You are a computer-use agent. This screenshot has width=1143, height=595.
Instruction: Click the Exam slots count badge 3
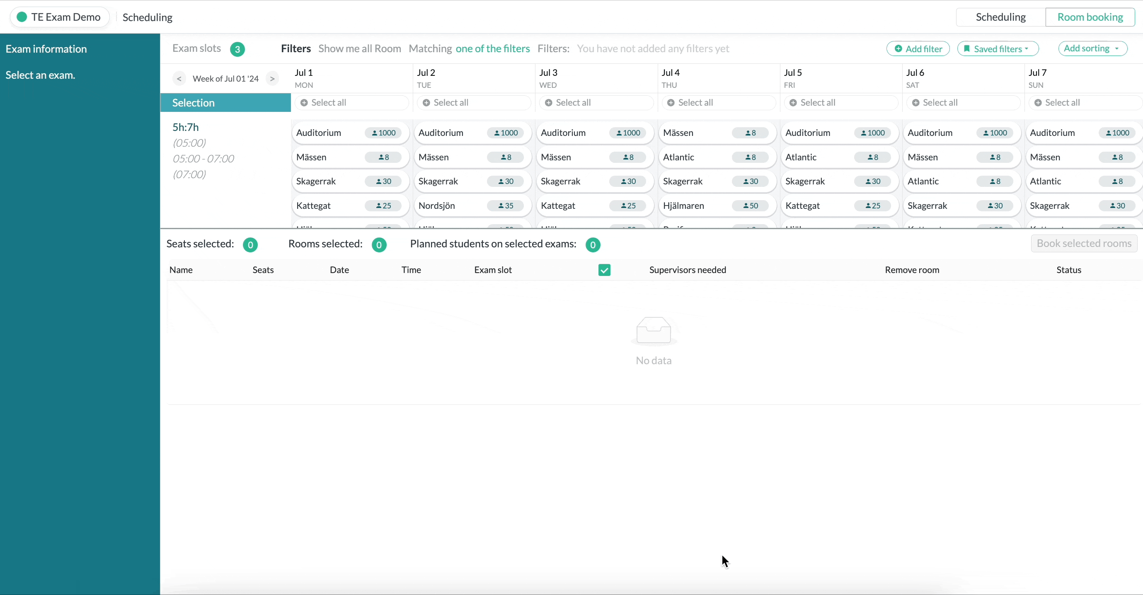(x=237, y=49)
